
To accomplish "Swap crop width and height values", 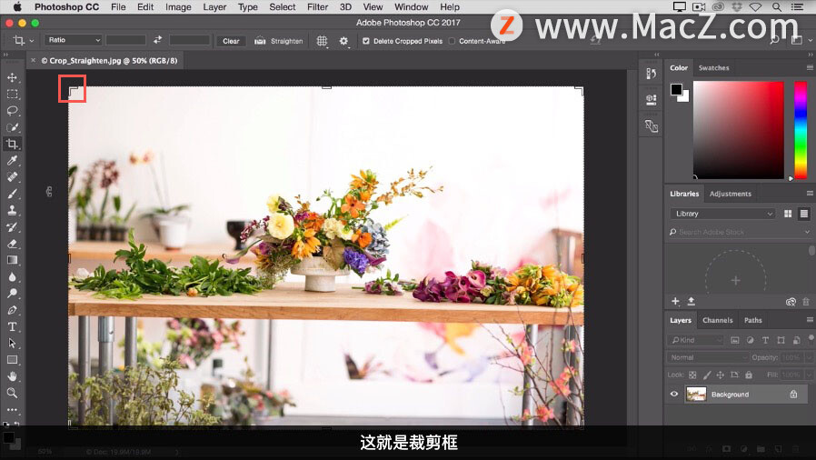I will tap(157, 40).
